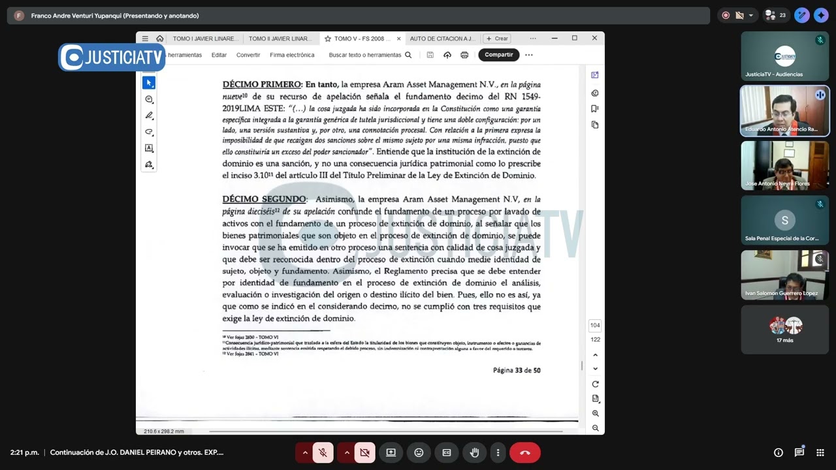This screenshot has width=836, height=470.
Task: Open Acrobat toolbar more options ellipsis
Action: click(x=529, y=55)
